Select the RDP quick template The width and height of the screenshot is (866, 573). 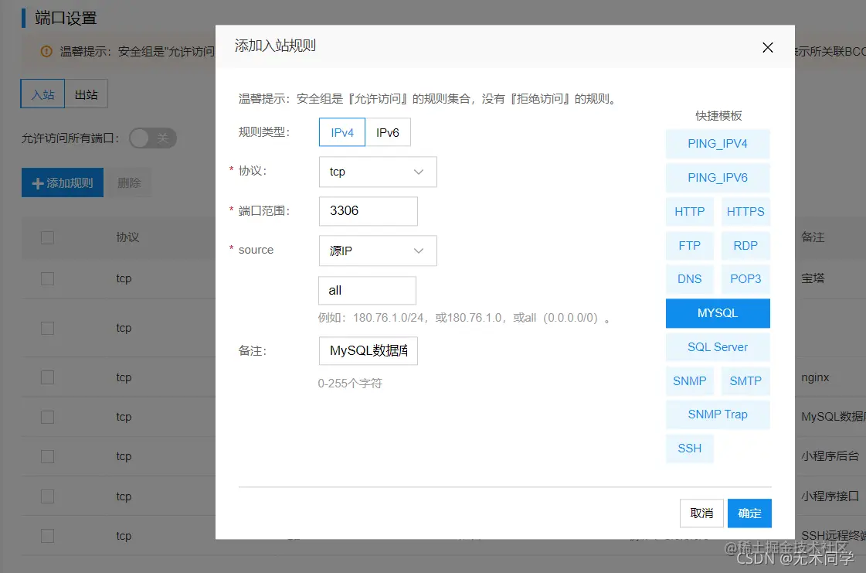(x=745, y=245)
